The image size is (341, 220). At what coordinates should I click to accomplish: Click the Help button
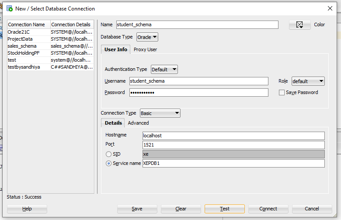pos(27,209)
